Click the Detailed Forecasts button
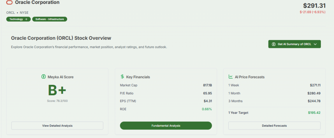 274,126
